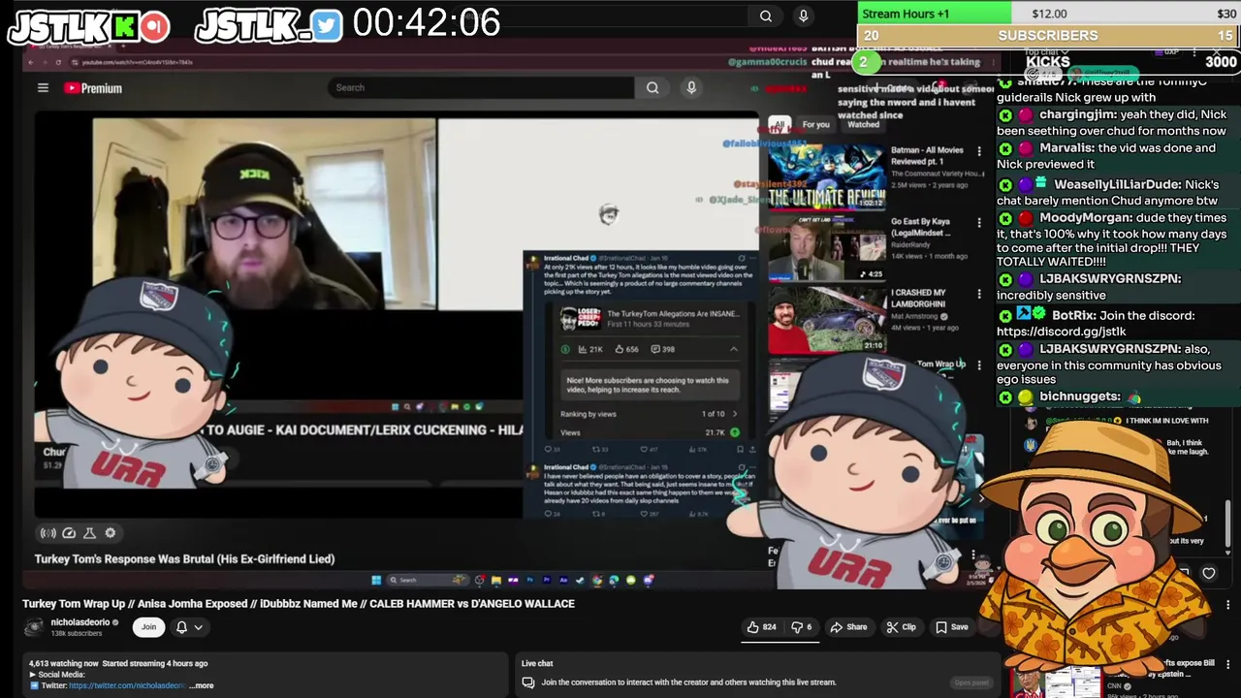Open the Go East By Kaya thumbnail

827,248
